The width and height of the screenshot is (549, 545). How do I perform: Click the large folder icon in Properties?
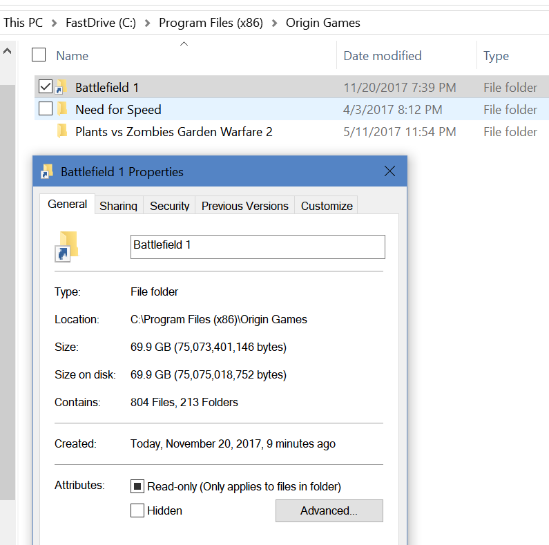point(67,247)
